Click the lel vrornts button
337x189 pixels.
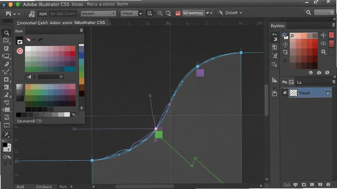[193, 13]
